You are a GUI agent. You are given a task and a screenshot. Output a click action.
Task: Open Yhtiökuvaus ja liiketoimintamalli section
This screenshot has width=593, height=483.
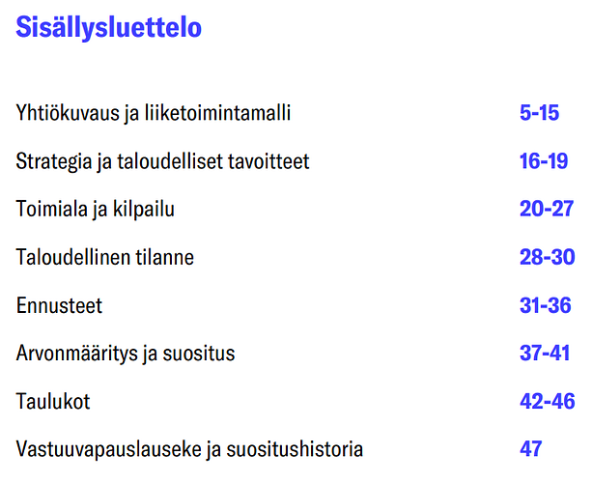(154, 113)
